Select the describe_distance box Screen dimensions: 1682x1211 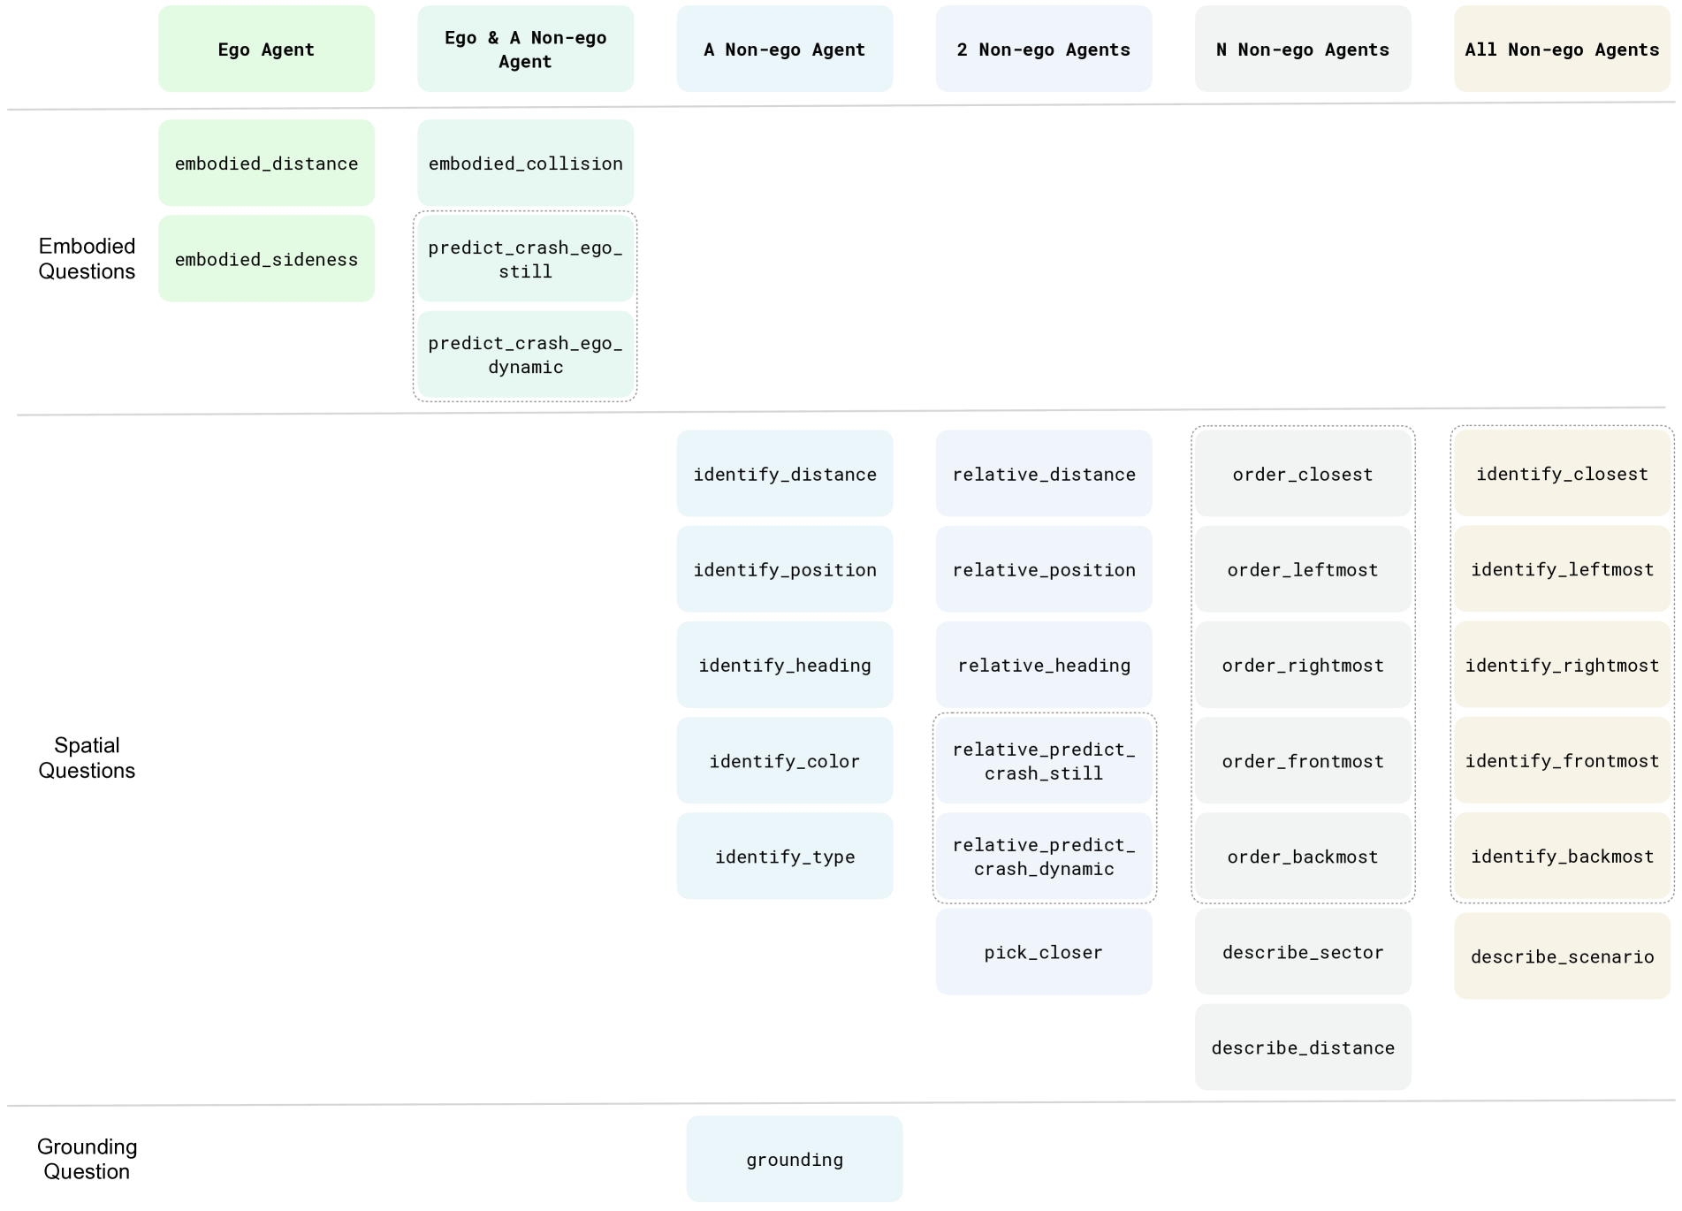(x=1303, y=1047)
